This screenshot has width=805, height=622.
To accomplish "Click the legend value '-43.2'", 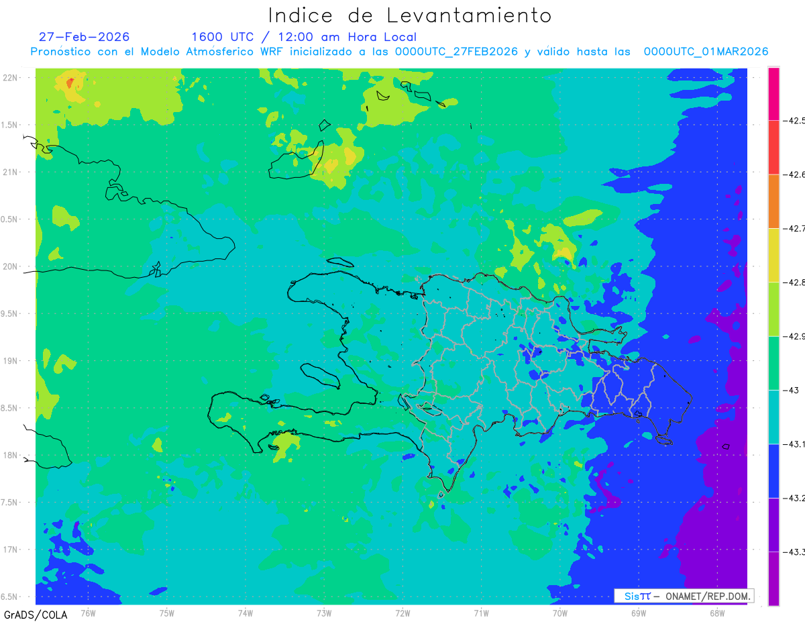I will coord(794,498).
